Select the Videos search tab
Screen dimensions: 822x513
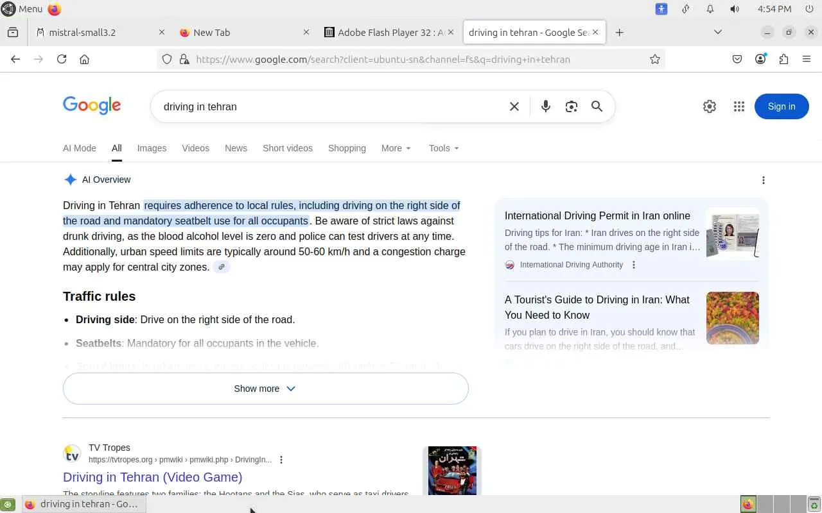pos(195,148)
